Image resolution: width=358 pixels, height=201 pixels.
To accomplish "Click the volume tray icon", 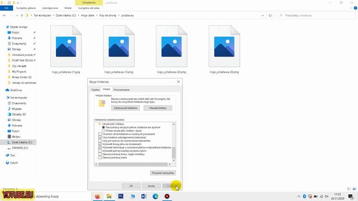I will click(x=327, y=196).
